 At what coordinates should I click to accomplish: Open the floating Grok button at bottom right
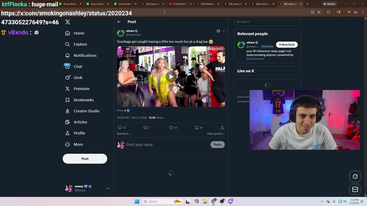click(355, 177)
